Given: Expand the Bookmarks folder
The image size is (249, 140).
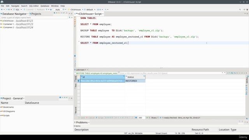Looking at the screenshot, I should coord(1,107).
